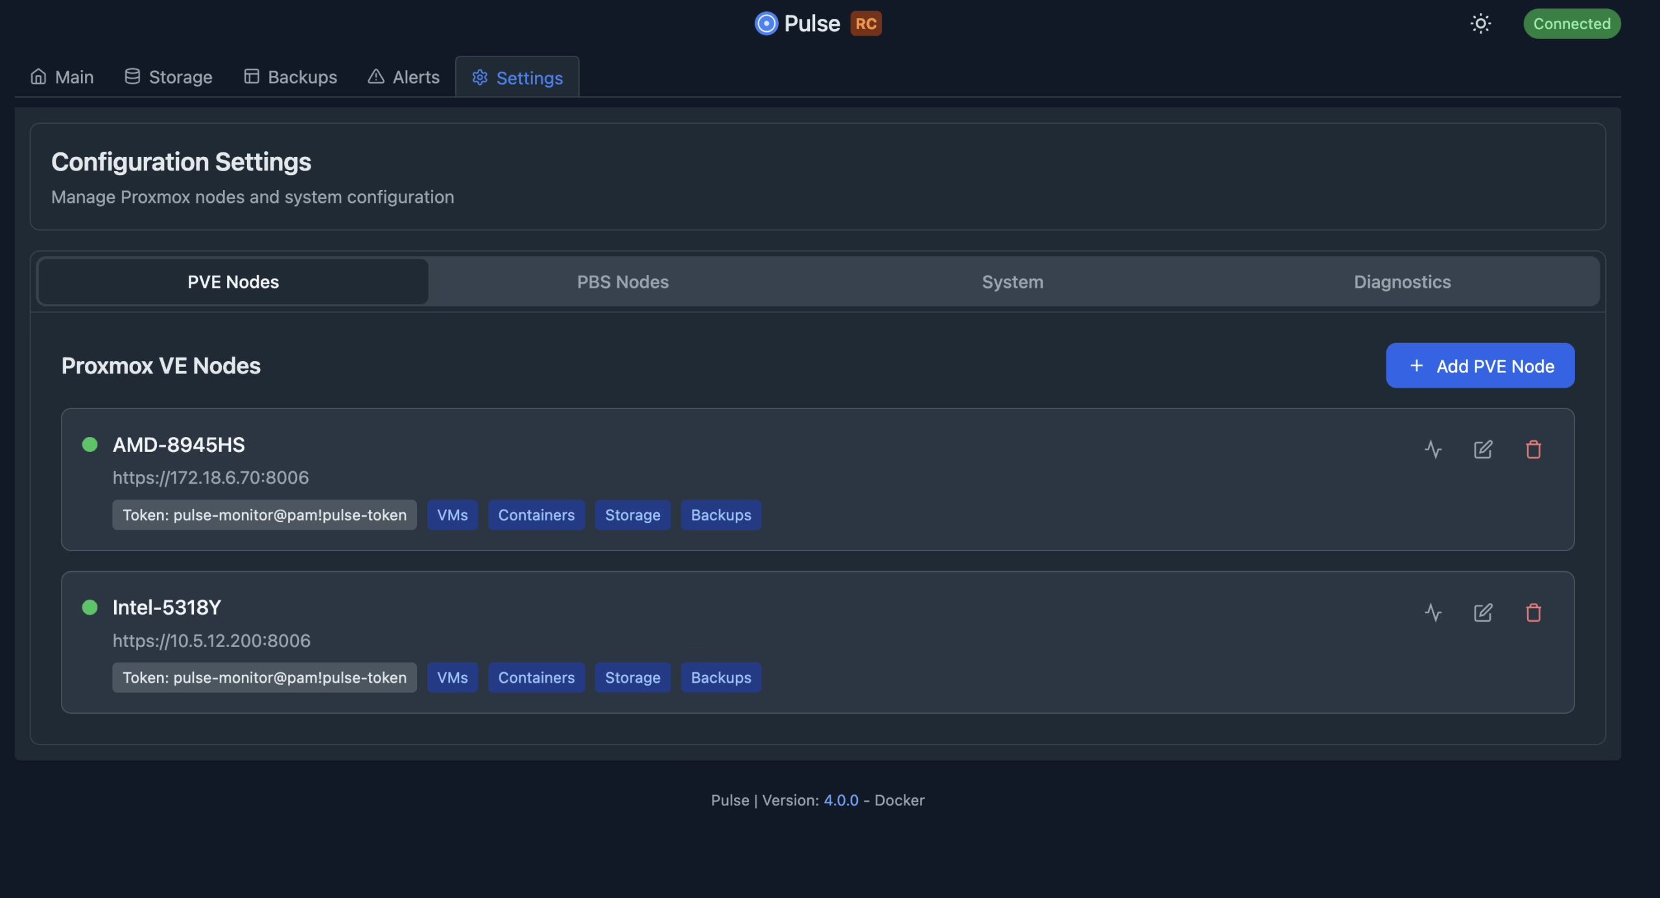
Task: Test connection for Intel-5318Y node
Action: click(x=1433, y=613)
